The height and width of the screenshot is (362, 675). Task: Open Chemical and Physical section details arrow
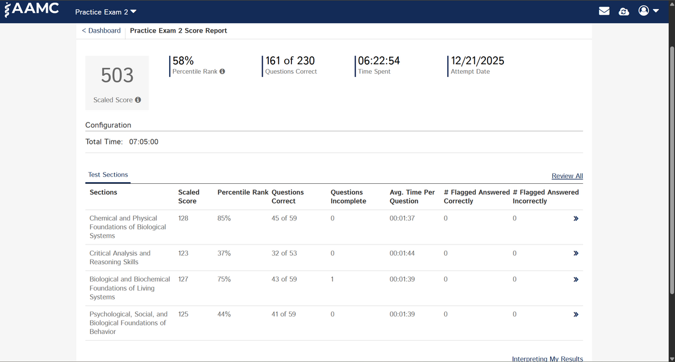pos(575,218)
